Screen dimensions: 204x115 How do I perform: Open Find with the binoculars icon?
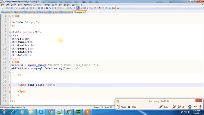tap(47, 8)
